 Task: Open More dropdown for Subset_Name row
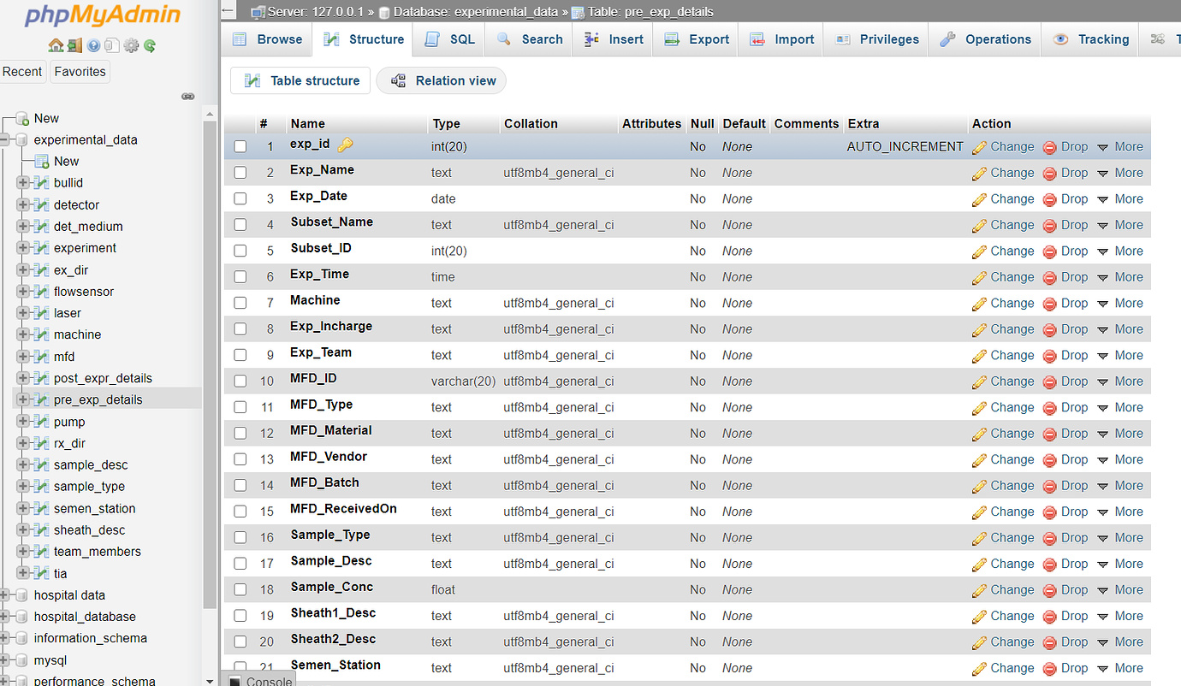point(1120,225)
